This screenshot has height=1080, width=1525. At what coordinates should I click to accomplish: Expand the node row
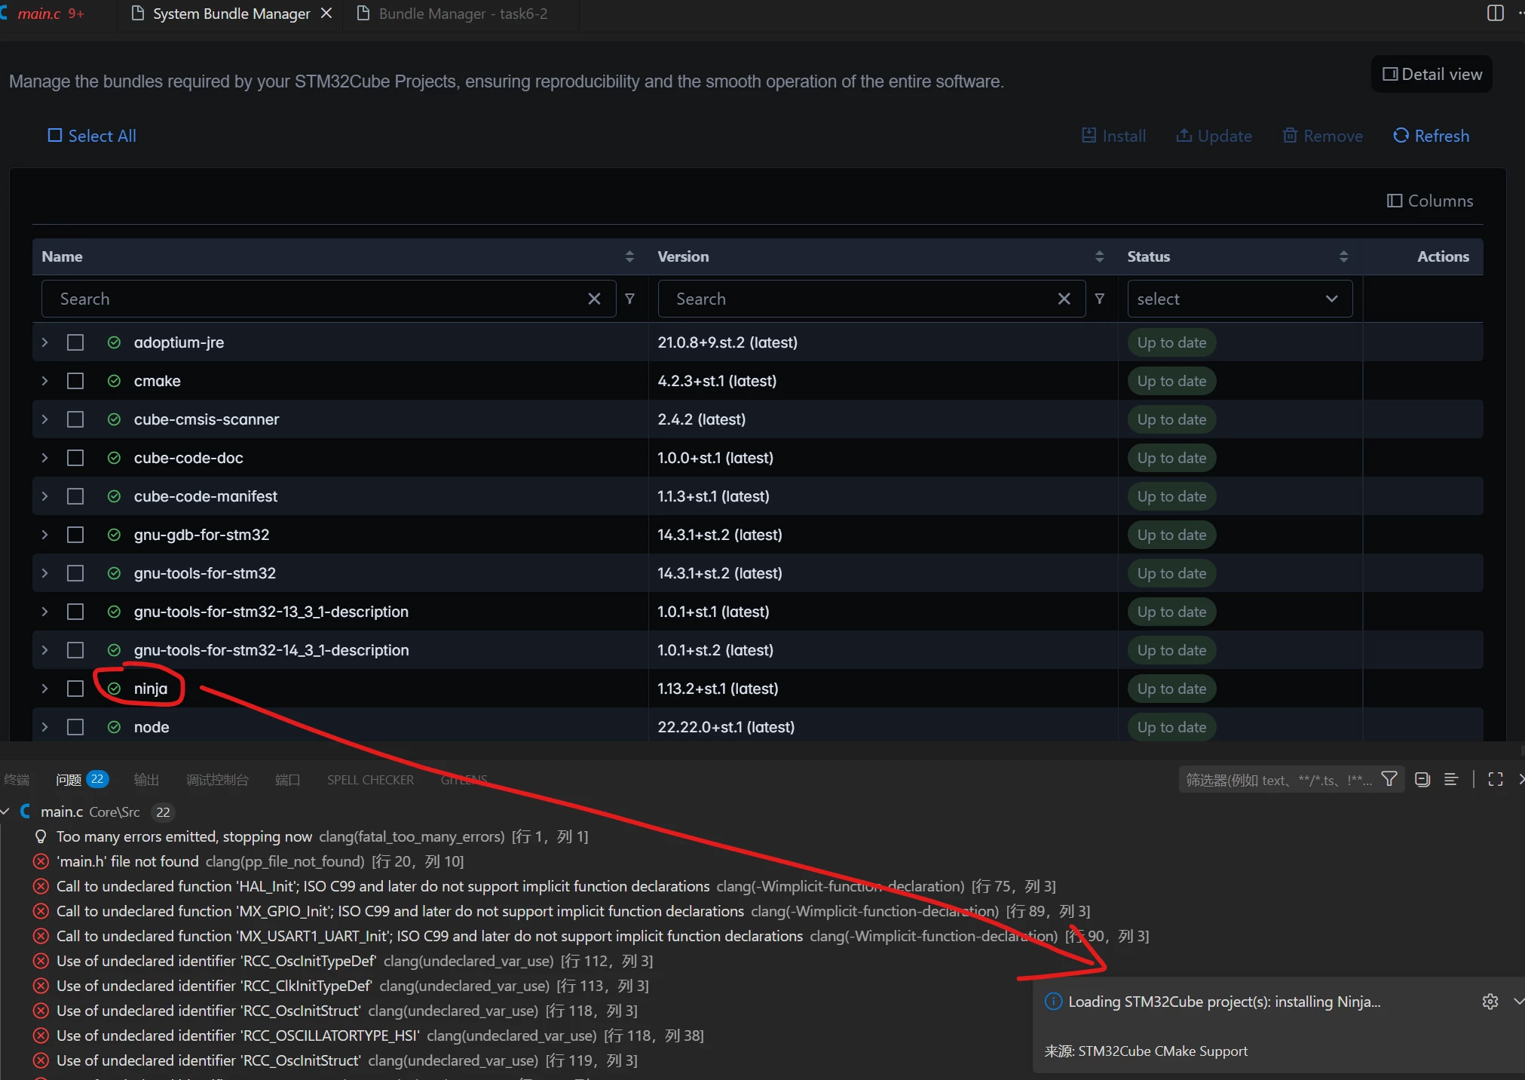pyautogui.click(x=45, y=727)
